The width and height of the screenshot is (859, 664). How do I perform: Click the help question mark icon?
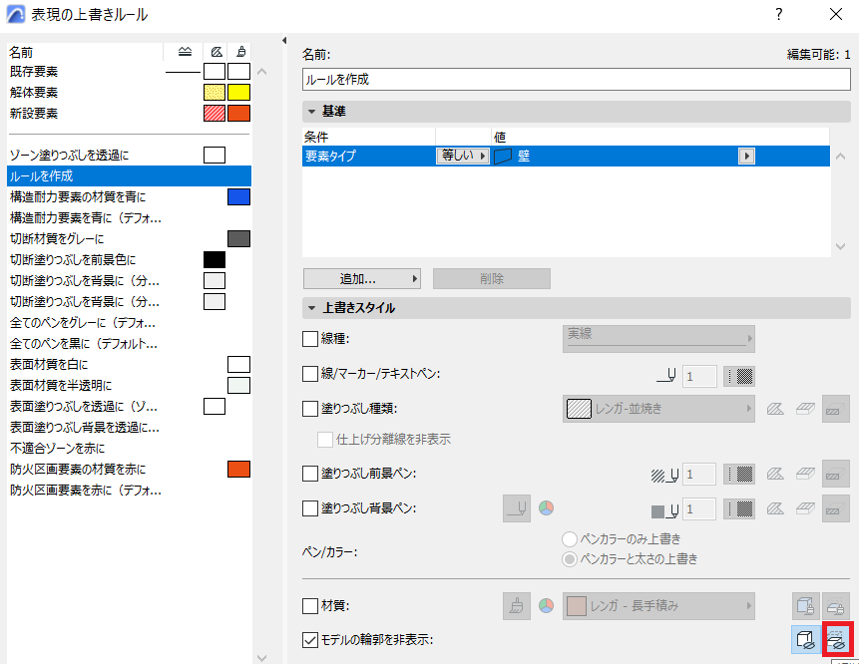pos(778,14)
